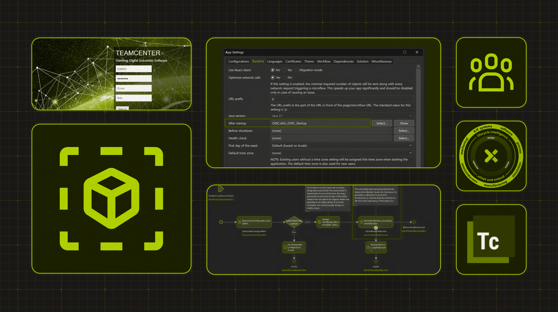Click the Siemens Xcelerator lifecycle wheel icon
Image resolution: width=558 pixels, height=312 pixels.
[x=491, y=156]
